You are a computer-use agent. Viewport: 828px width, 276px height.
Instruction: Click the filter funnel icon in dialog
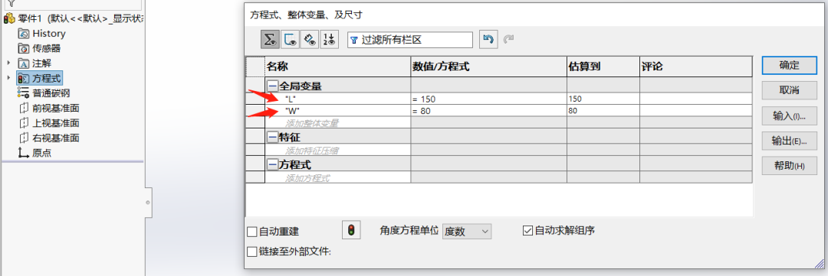coord(353,40)
